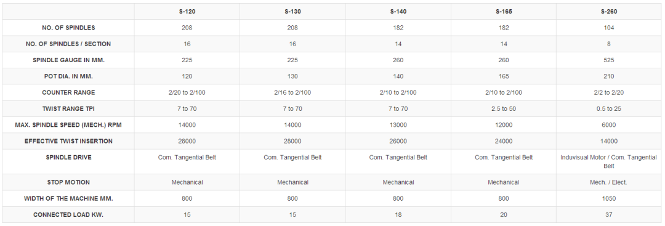Select the SPINDLE DRIVE row label

69,157
